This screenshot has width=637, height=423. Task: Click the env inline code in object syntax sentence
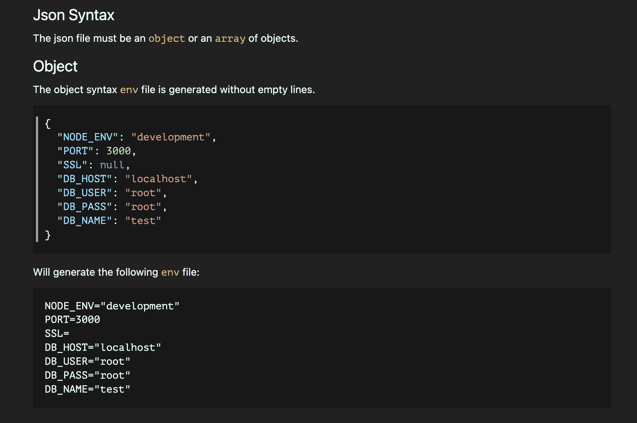pyautogui.click(x=129, y=89)
